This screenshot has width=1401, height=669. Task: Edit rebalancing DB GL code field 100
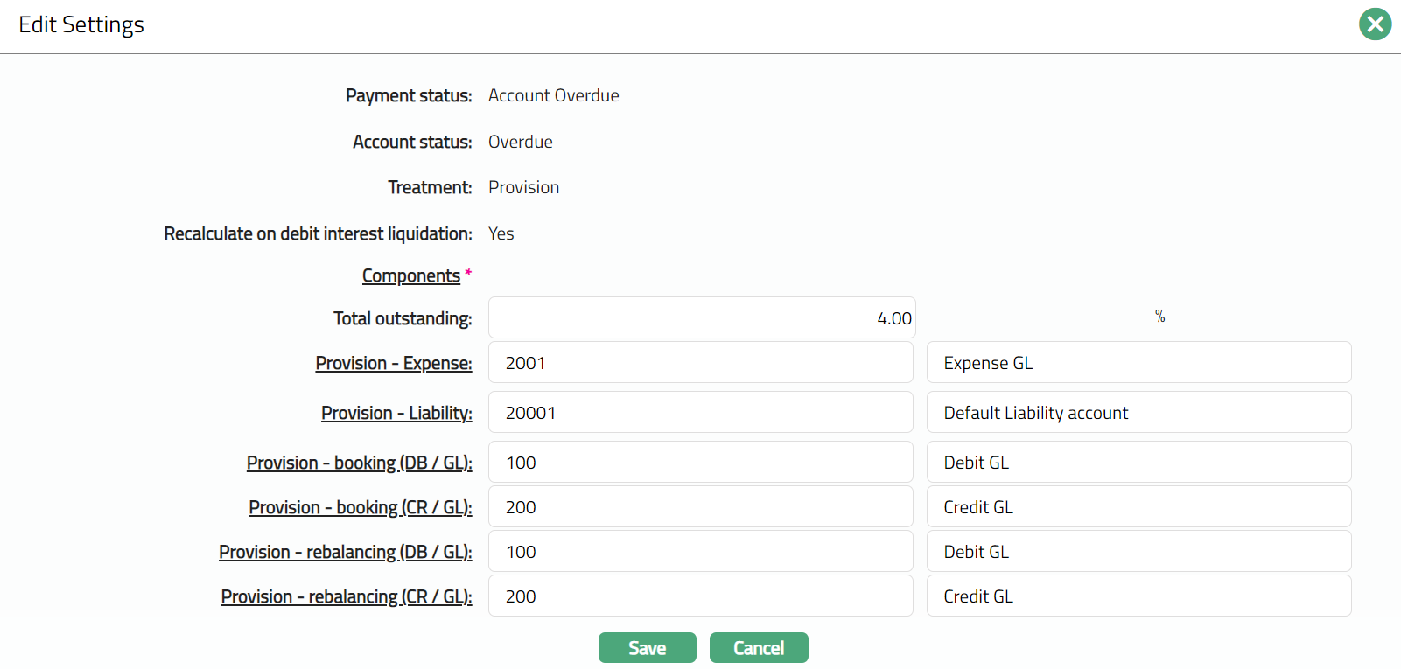point(701,551)
